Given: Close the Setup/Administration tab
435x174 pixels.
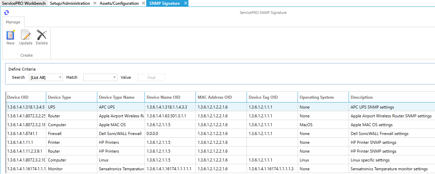Looking at the screenshot, I should 95,3.
